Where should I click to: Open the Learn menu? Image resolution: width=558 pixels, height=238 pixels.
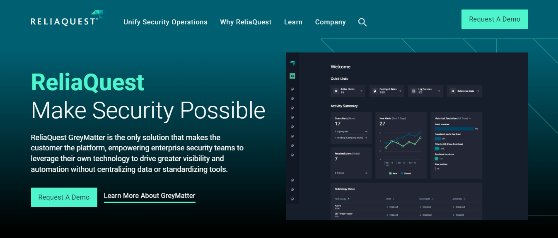coord(293,22)
